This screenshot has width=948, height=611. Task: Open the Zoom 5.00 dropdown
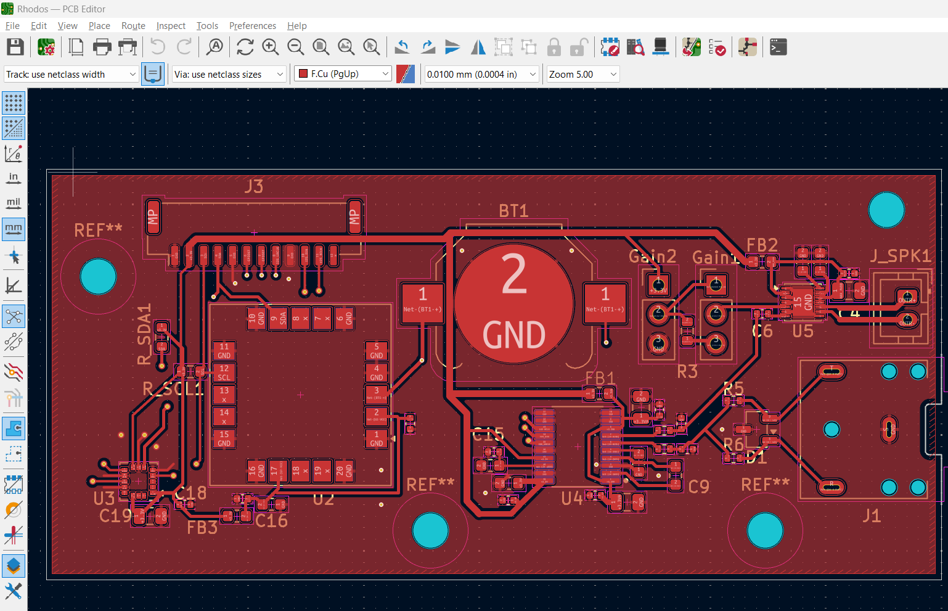[582, 73]
